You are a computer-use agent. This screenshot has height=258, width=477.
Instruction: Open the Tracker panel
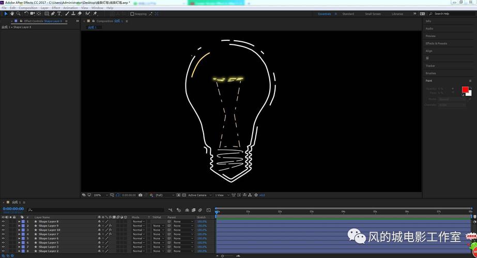point(430,66)
